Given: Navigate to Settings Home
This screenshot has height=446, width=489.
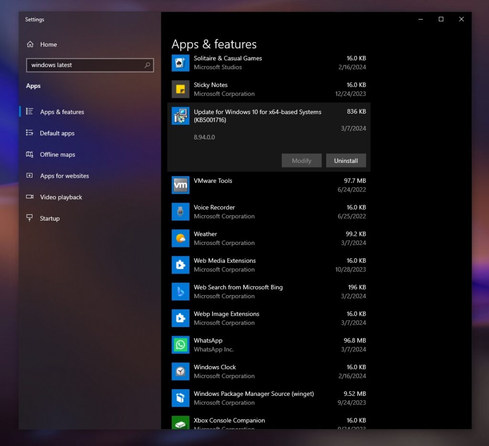Looking at the screenshot, I should pos(48,44).
